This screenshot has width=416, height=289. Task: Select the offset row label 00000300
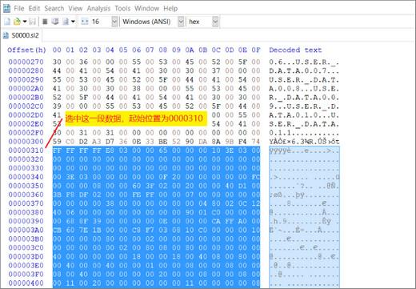pos(26,142)
